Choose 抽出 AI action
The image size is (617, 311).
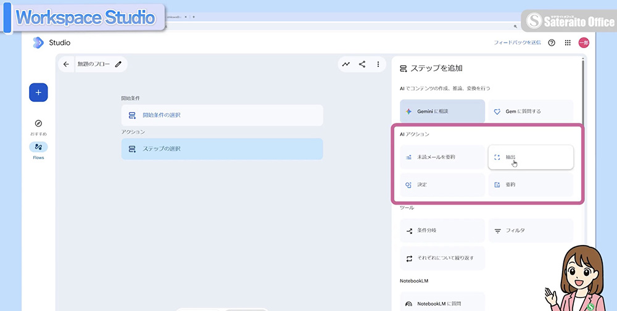click(531, 157)
